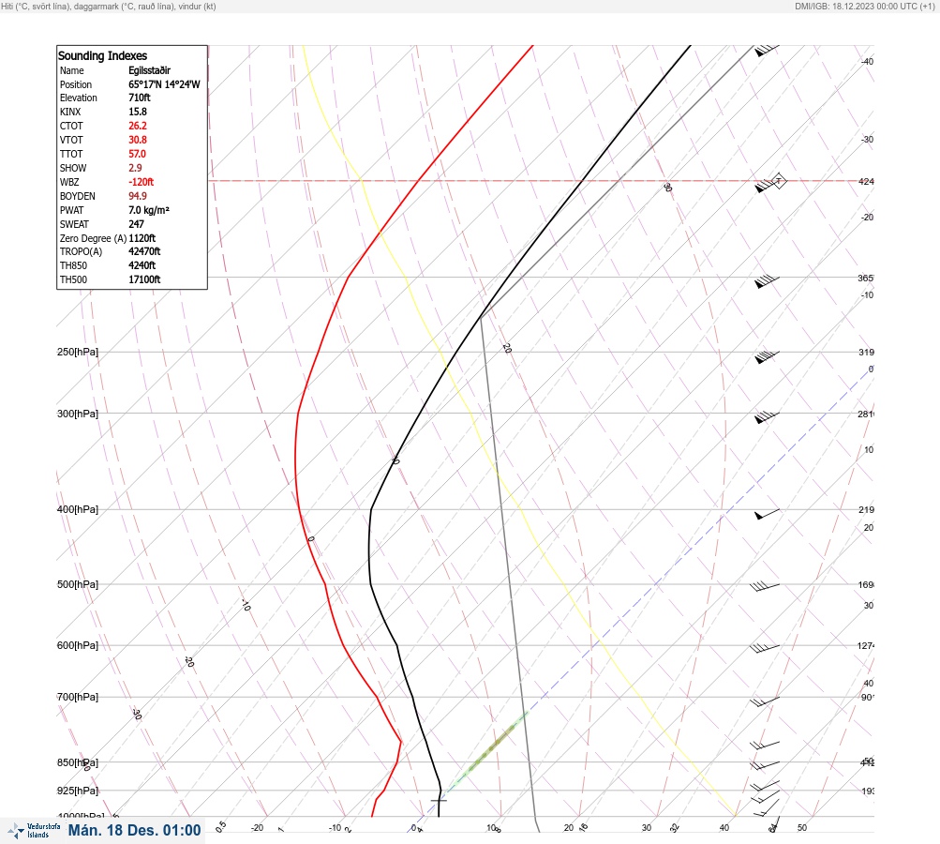This screenshot has width=940, height=844.
Task: Click the wind barb at 400 hPa level
Action: point(767,514)
